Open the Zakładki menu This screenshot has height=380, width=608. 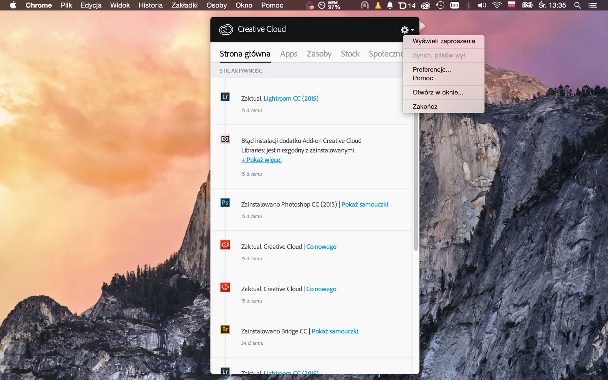click(x=185, y=5)
